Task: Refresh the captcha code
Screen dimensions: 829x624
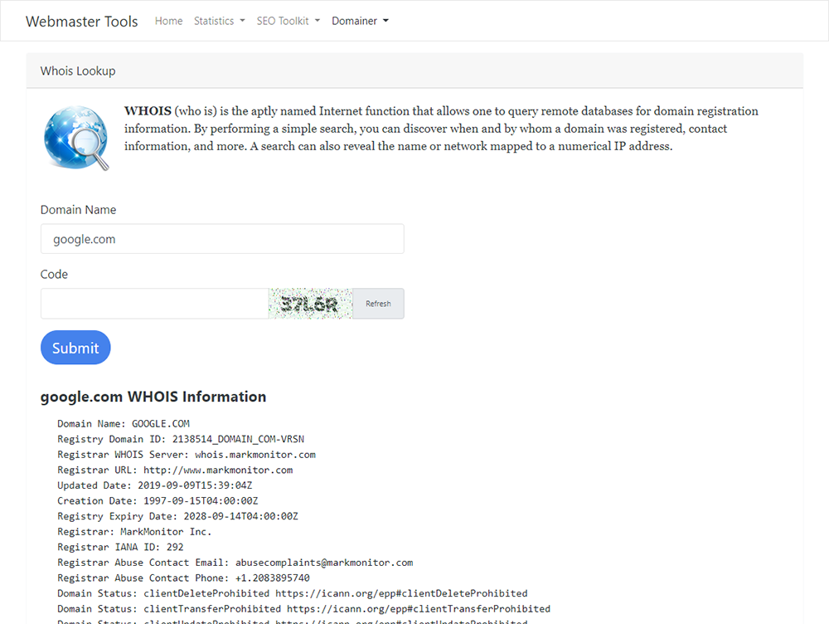Action: tap(379, 303)
